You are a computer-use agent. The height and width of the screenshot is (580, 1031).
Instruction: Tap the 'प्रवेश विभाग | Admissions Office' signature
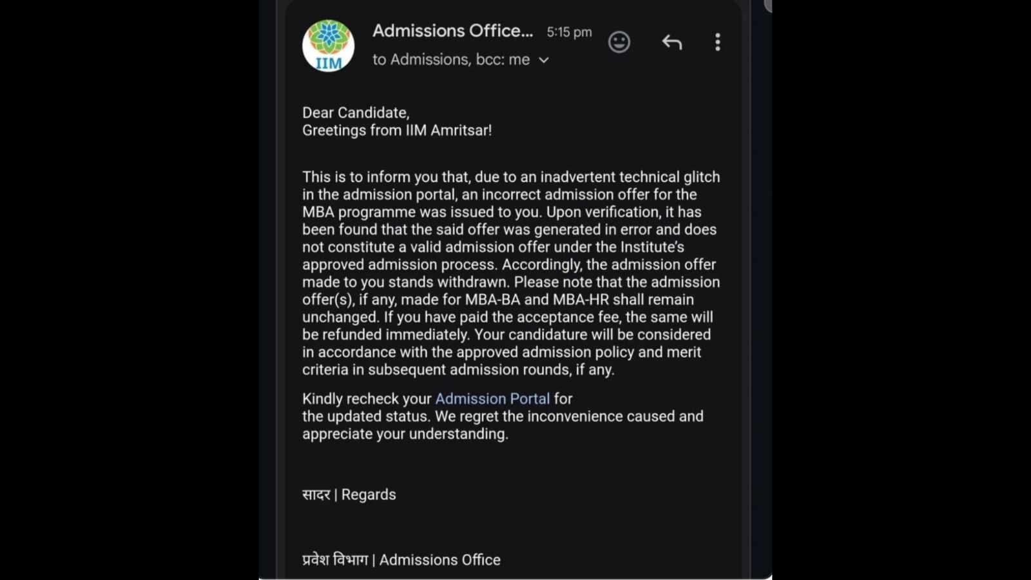coord(401,559)
